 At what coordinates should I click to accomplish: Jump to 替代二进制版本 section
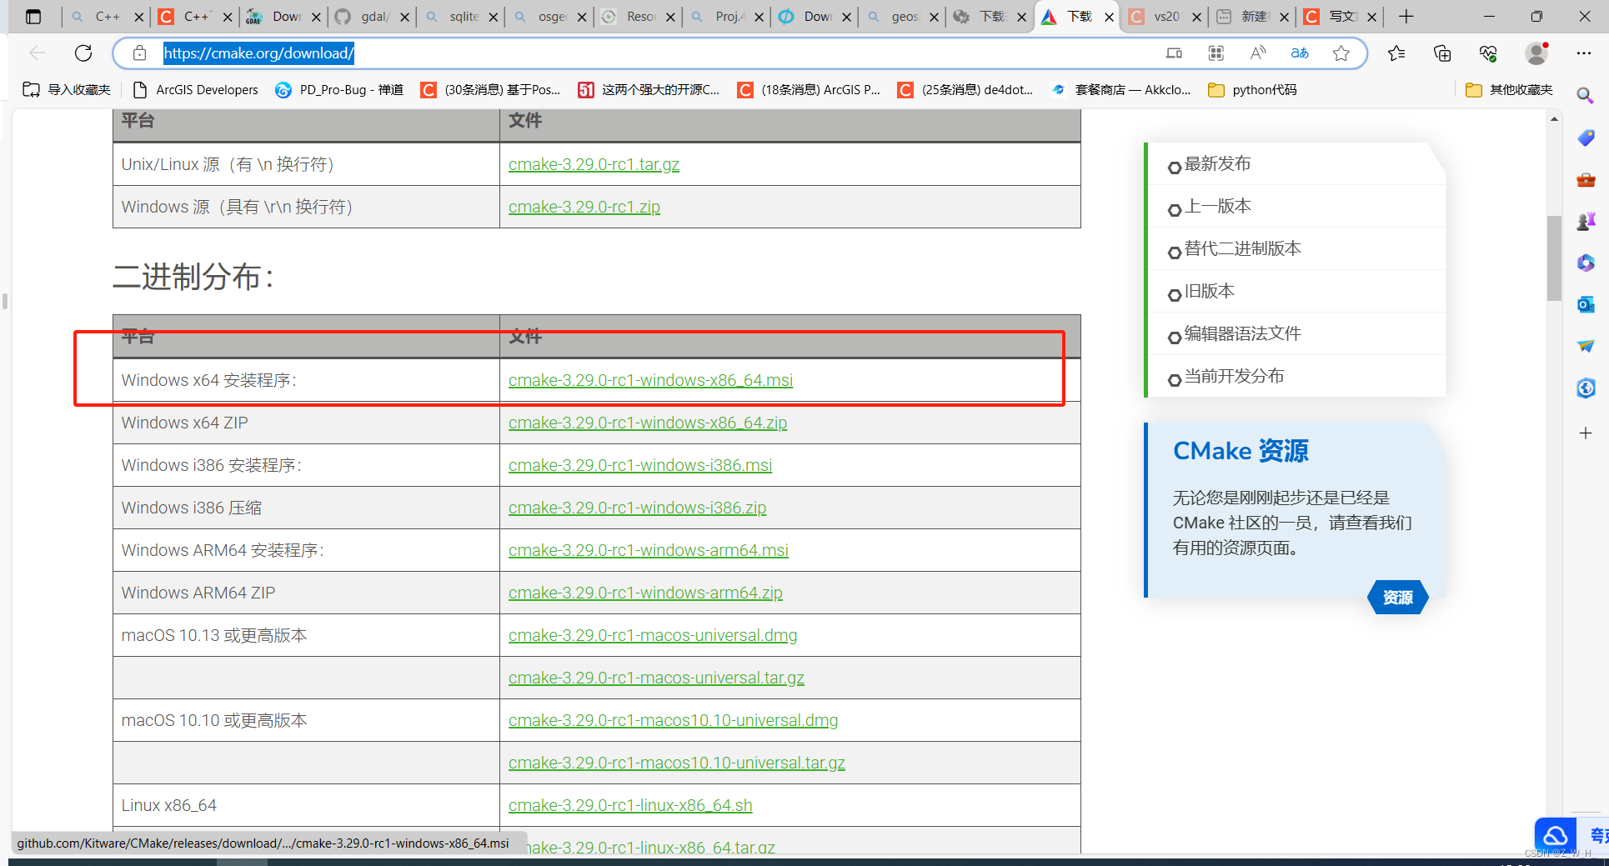[x=1242, y=249]
